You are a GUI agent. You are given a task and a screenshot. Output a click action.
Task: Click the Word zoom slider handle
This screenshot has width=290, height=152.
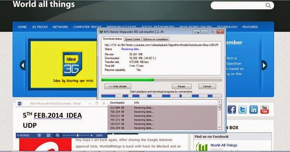point(78,135)
